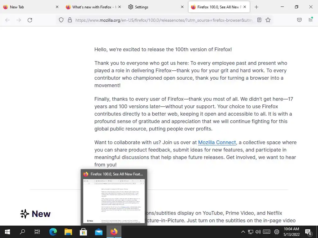Click the forward navigation arrow
Viewport: 318px width, 238px height.
point(19,20)
